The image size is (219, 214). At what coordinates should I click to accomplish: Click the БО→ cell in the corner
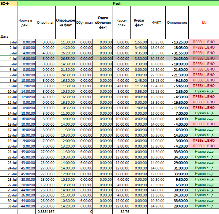coord(9,4)
